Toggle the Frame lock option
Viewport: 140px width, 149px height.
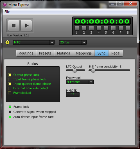pyautogui.click(x=10, y=107)
